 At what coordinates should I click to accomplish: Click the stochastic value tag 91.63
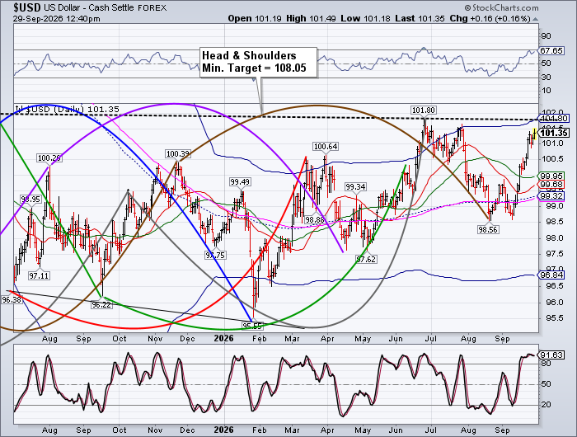[551, 355]
